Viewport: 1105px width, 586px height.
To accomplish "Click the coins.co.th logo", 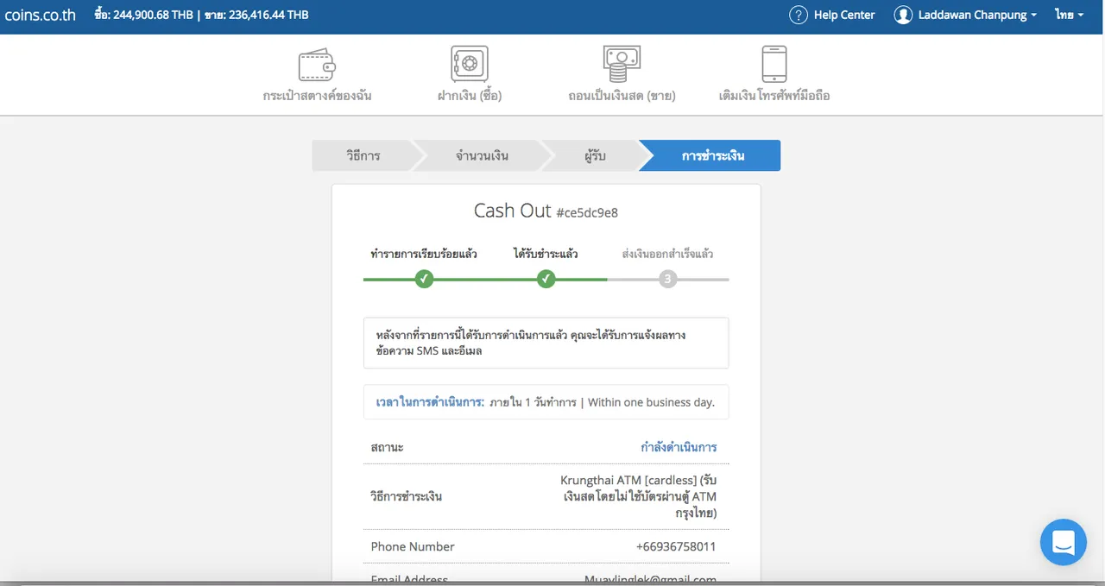I will pyautogui.click(x=41, y=15).
